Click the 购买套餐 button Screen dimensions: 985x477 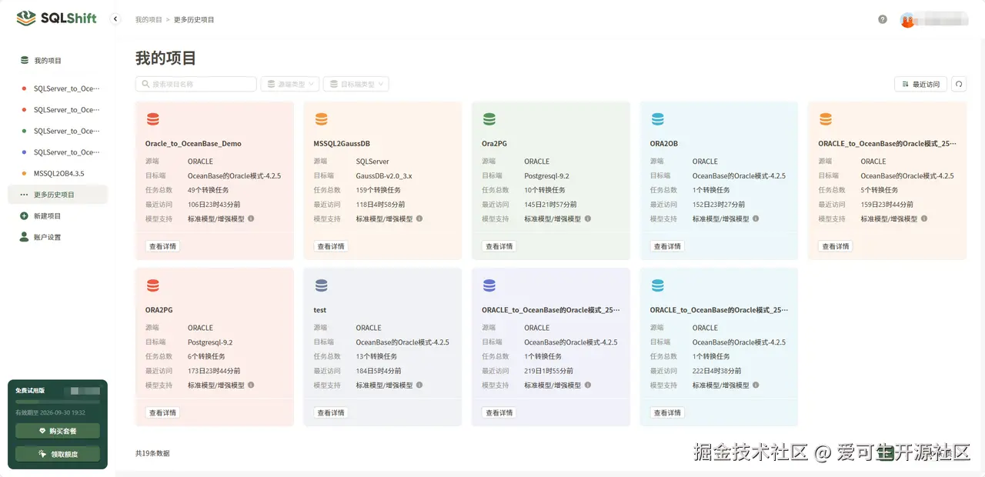58,431
